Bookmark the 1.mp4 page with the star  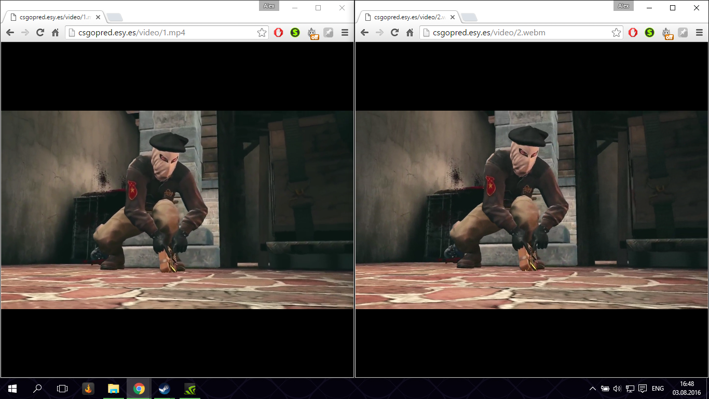pos(262,33)
